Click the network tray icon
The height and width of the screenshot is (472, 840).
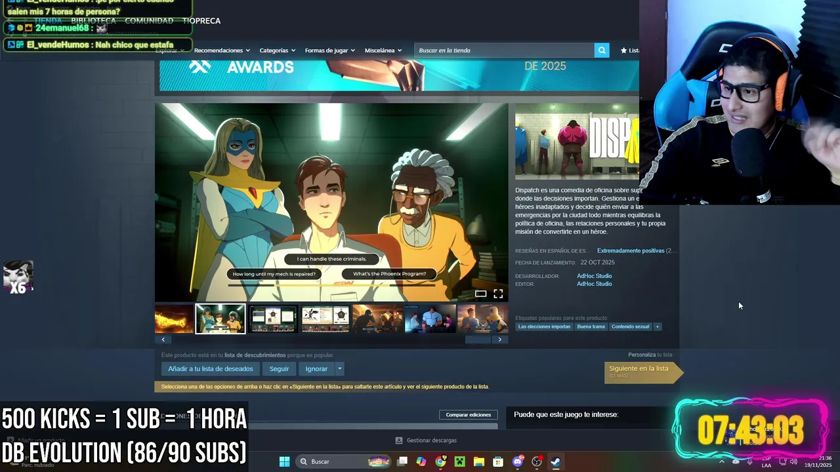(782, 462)
